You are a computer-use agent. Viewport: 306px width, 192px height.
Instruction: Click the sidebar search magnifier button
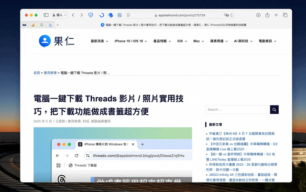click(274, 109)
